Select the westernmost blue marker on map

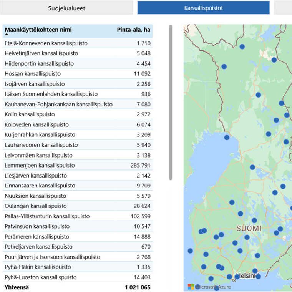point(190,251)
